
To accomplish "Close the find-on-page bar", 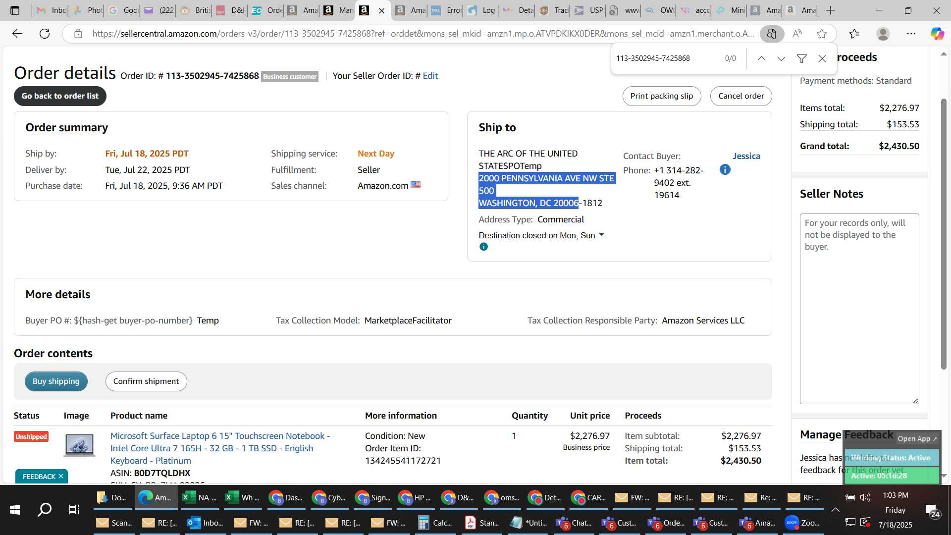I will point(822,58).
